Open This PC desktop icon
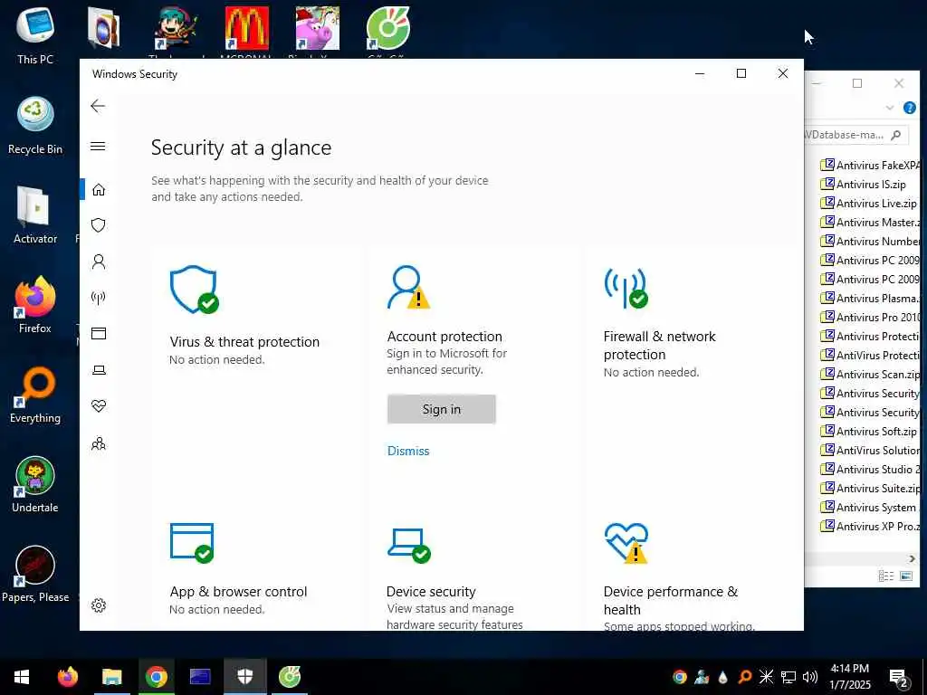Viewport: 927px width, 695px height. [35, 35]
